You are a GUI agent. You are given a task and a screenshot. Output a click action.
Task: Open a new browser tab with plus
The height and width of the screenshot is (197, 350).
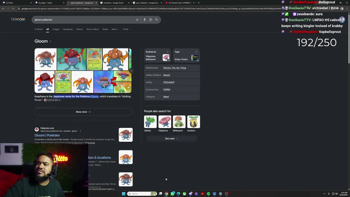click(x=199, y=3)
